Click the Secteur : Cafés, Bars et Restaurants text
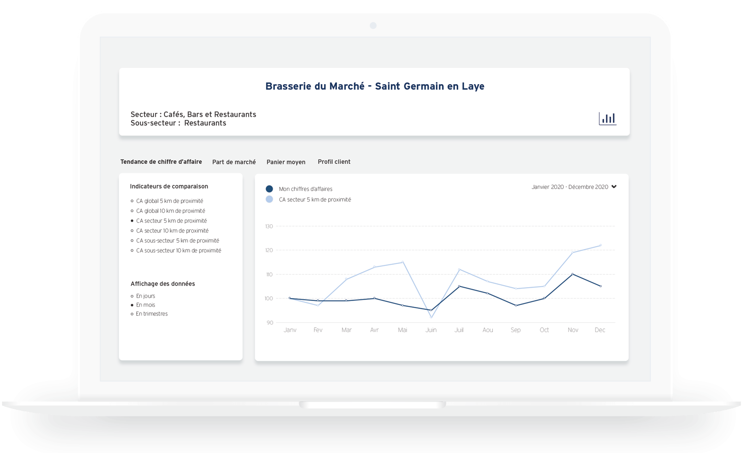This screenshot has width=743, height=453. point(193,114)
